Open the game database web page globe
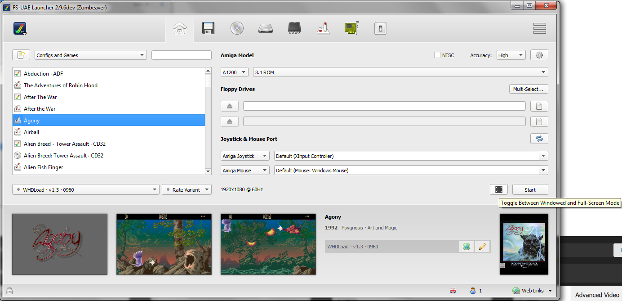Viewport: 622px width, 301px height. (x=466, y=247)
